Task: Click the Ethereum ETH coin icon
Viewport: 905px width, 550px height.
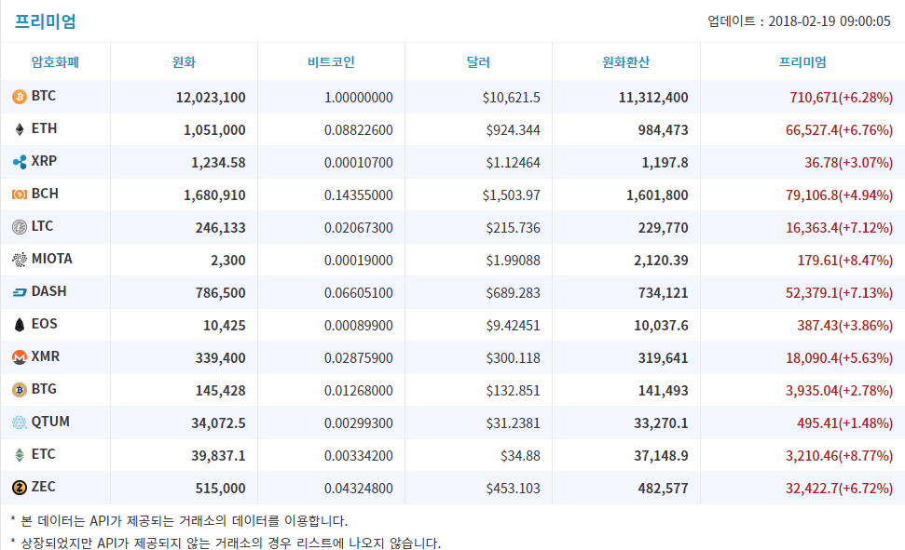Action: [x=19, y=129]
